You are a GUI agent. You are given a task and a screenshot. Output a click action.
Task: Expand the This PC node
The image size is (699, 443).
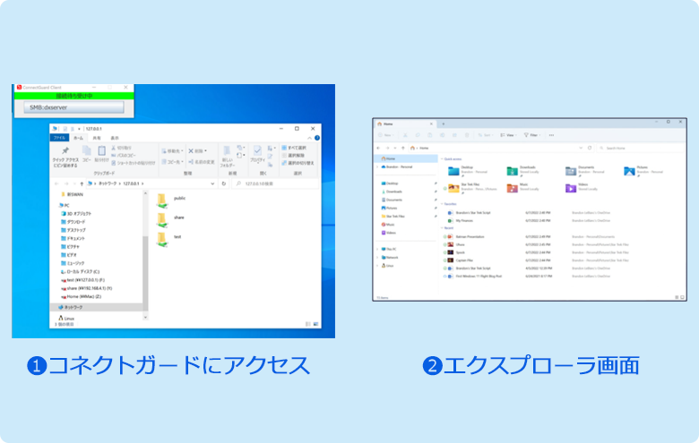click(x=377, y=250)
